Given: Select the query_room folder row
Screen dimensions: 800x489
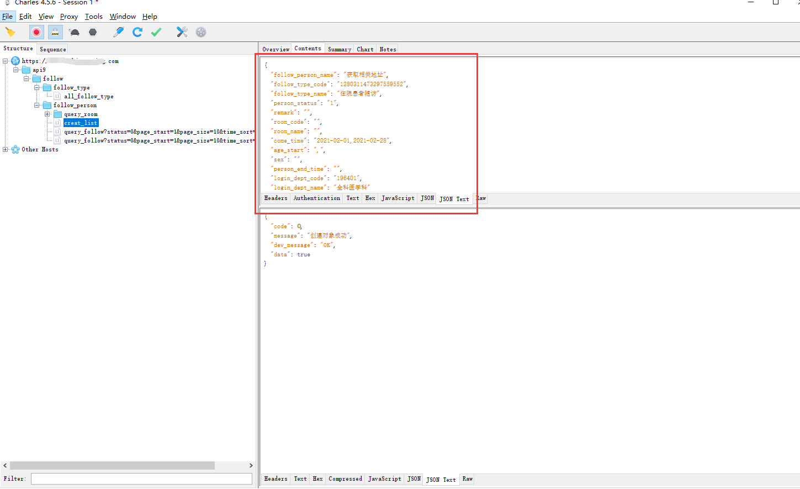Looking at the screenshot, I should point(81,114).
